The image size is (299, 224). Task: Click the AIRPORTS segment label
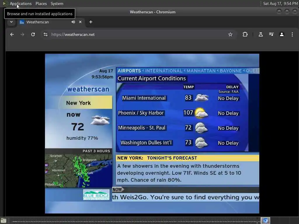pos(129,71)
